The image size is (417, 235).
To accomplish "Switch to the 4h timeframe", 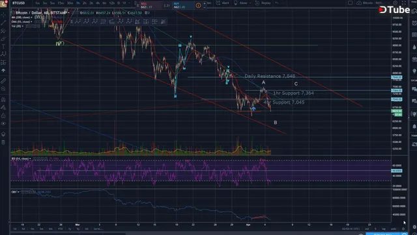I will (98, 3).
